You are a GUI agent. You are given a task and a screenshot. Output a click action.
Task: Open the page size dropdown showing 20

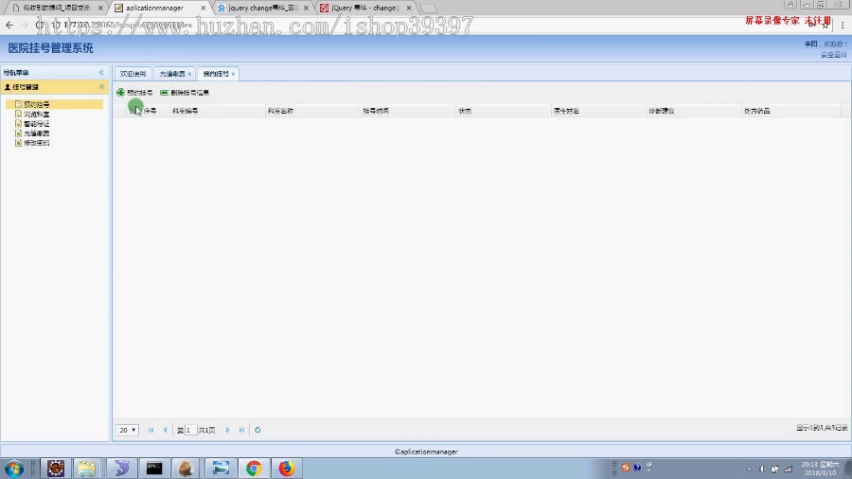tap(127, 430)
